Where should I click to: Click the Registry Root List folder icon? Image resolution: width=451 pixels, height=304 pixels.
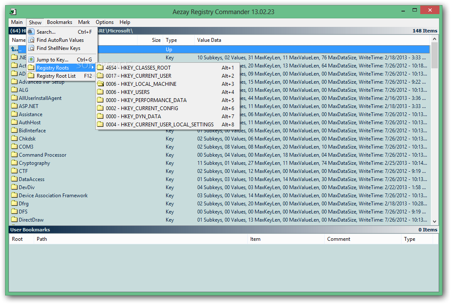click(31, 76)
